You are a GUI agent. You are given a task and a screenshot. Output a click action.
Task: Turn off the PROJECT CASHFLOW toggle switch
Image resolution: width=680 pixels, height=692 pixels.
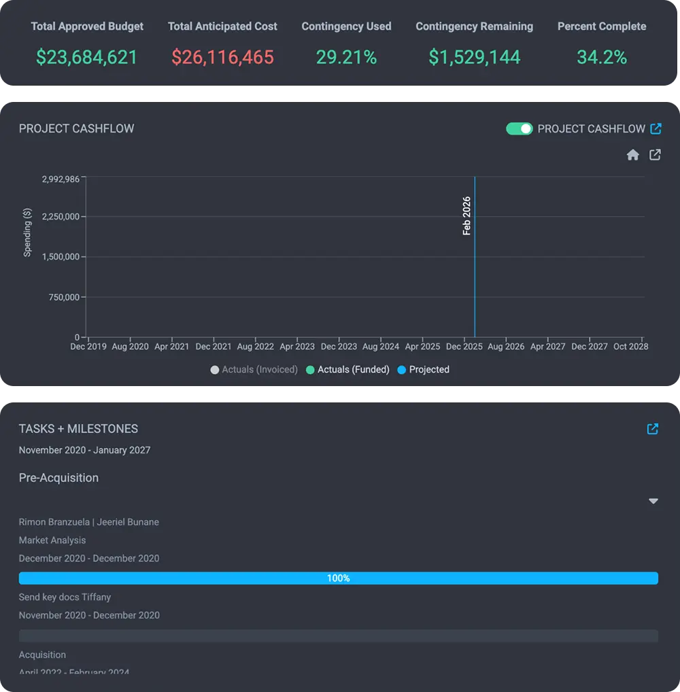tap(519, 128)
